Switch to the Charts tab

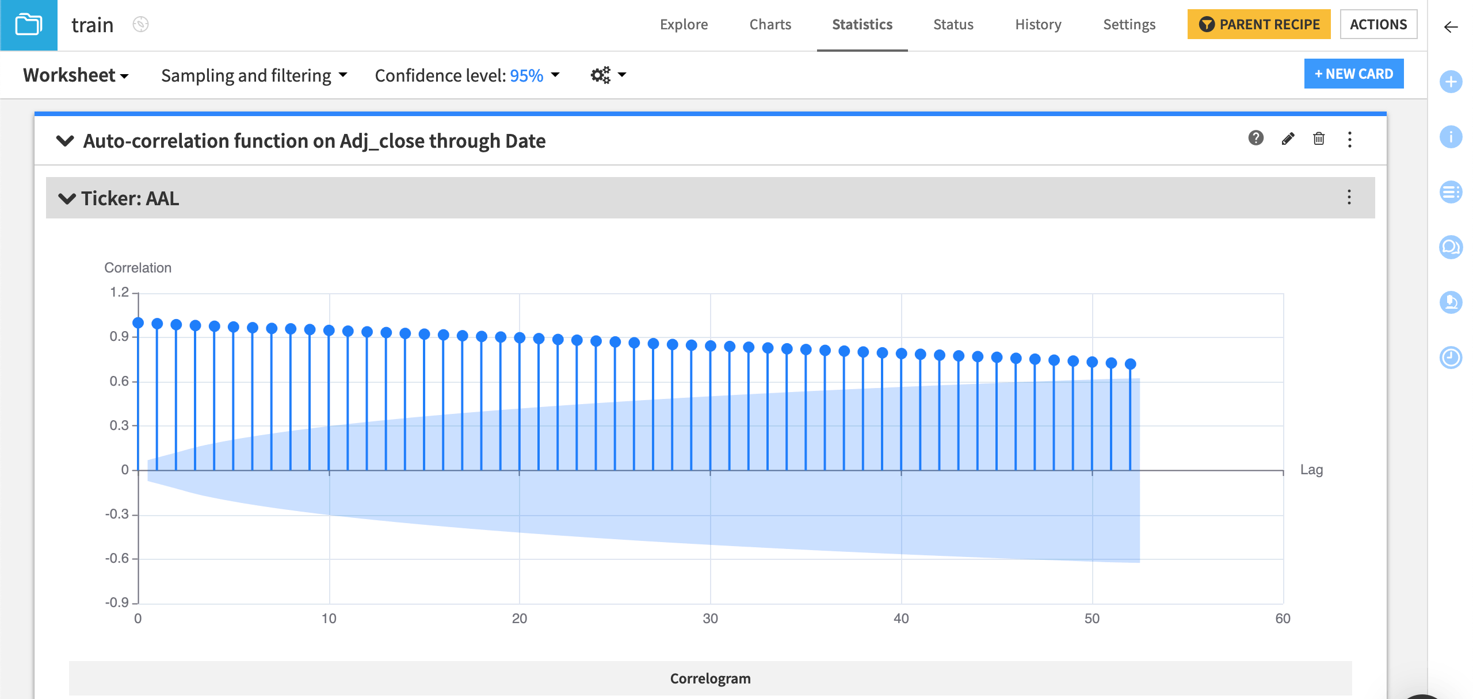(770, 24)
